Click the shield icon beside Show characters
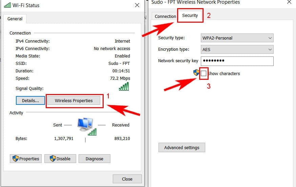This screenshot has height=187, width=296. (196, 73)
